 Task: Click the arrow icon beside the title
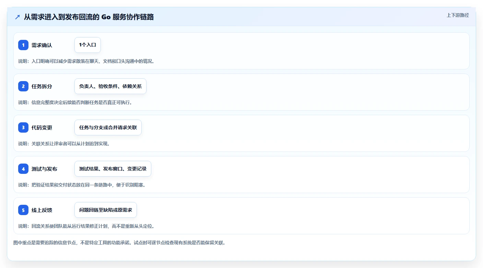click(17, 17)
